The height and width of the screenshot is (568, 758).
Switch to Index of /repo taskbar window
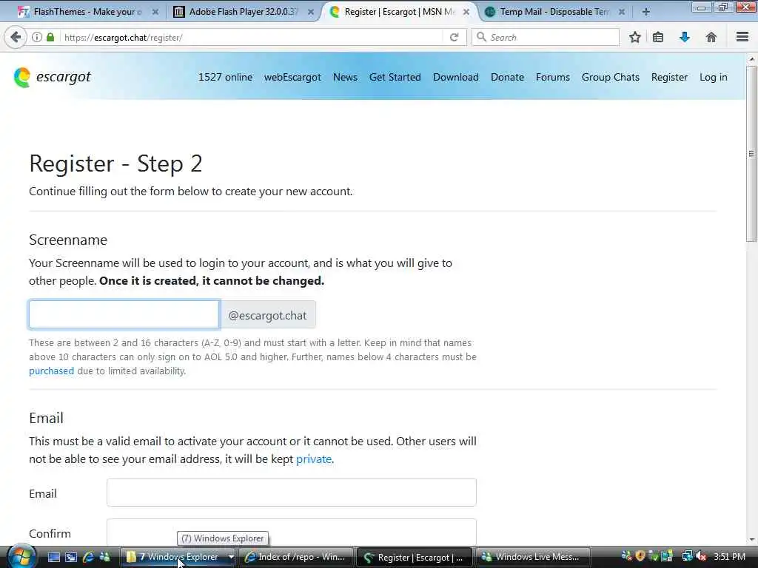point(295,557)
